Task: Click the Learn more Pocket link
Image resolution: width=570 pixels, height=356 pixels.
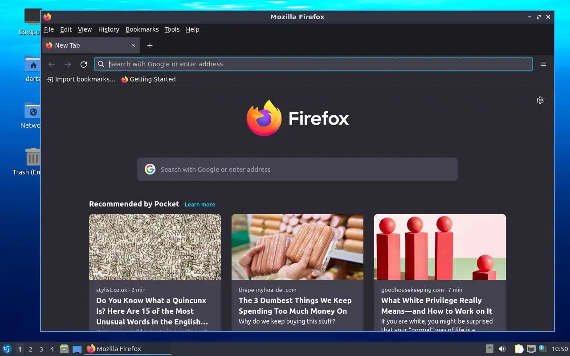Action: pyautogui.click(x=200, y=204)
